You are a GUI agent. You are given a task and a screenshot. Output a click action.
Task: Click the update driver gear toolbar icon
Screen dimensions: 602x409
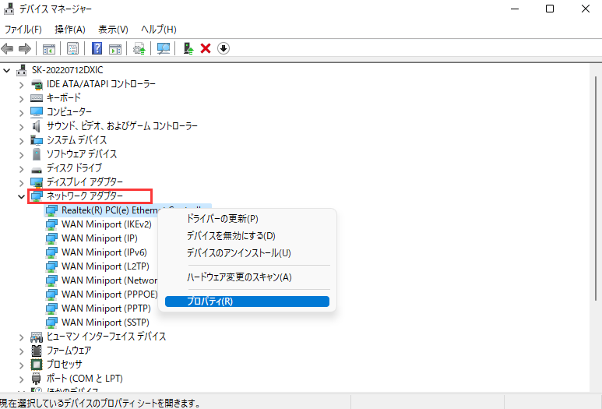[139, 49]
